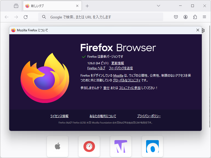Screen dimensions: 211x158
Task: Reload the current page
Action: 25,17
